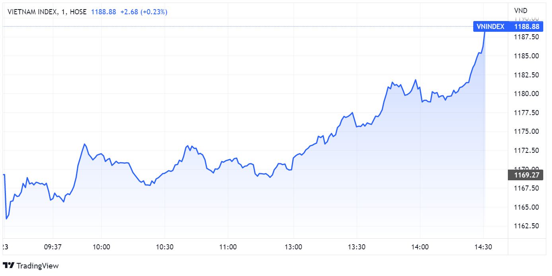Image resolution: width=552 pixels, height=276 pixels.
Task: Click the 1165.00 price axis label
Action: (x=526, y=207)
